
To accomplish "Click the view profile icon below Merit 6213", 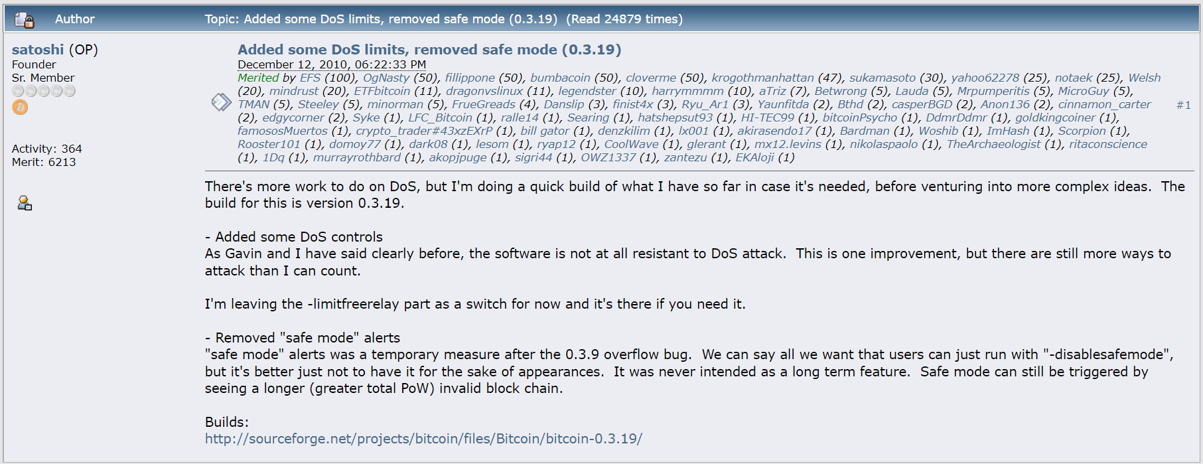I will (x=24, y=202).
